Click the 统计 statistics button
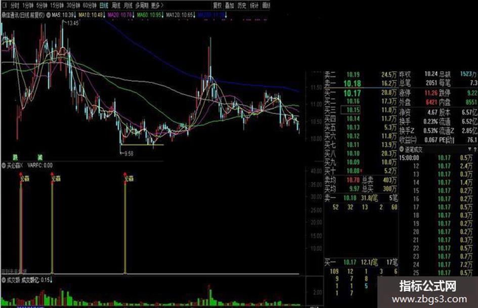The height and width of the screenshot is (308, 478). [254, 5]
